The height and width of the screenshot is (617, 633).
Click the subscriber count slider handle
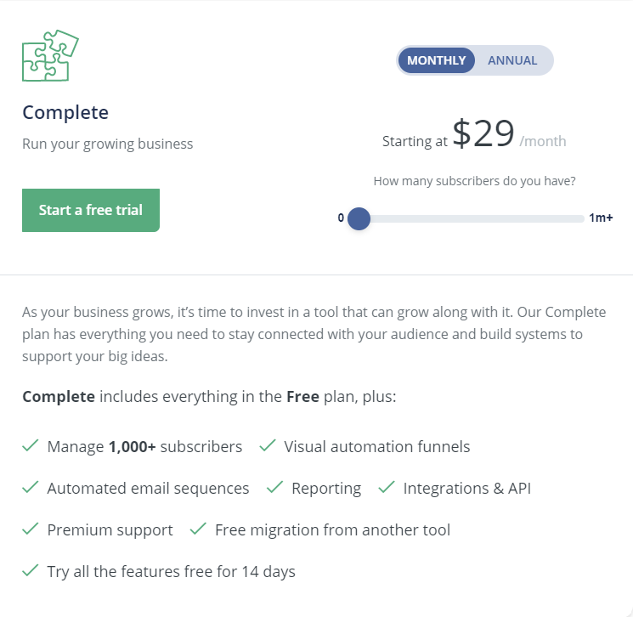pos(359,218)
